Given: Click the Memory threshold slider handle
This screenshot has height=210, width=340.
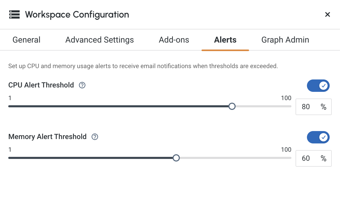Looking at the screenshot, I should point(176,158).
